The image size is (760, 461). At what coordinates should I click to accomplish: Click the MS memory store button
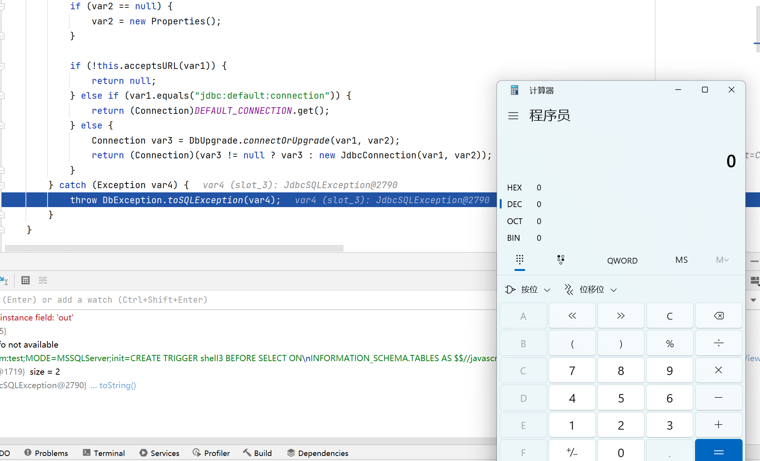tap(681, 260)
